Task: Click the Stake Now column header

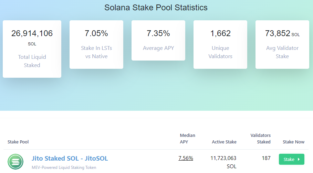Action: tap(293, 142)
